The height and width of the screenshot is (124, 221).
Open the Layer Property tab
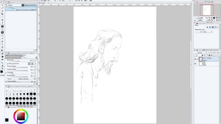201,23
